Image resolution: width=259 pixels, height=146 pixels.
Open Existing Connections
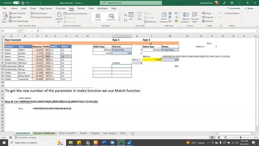[41, 17]
